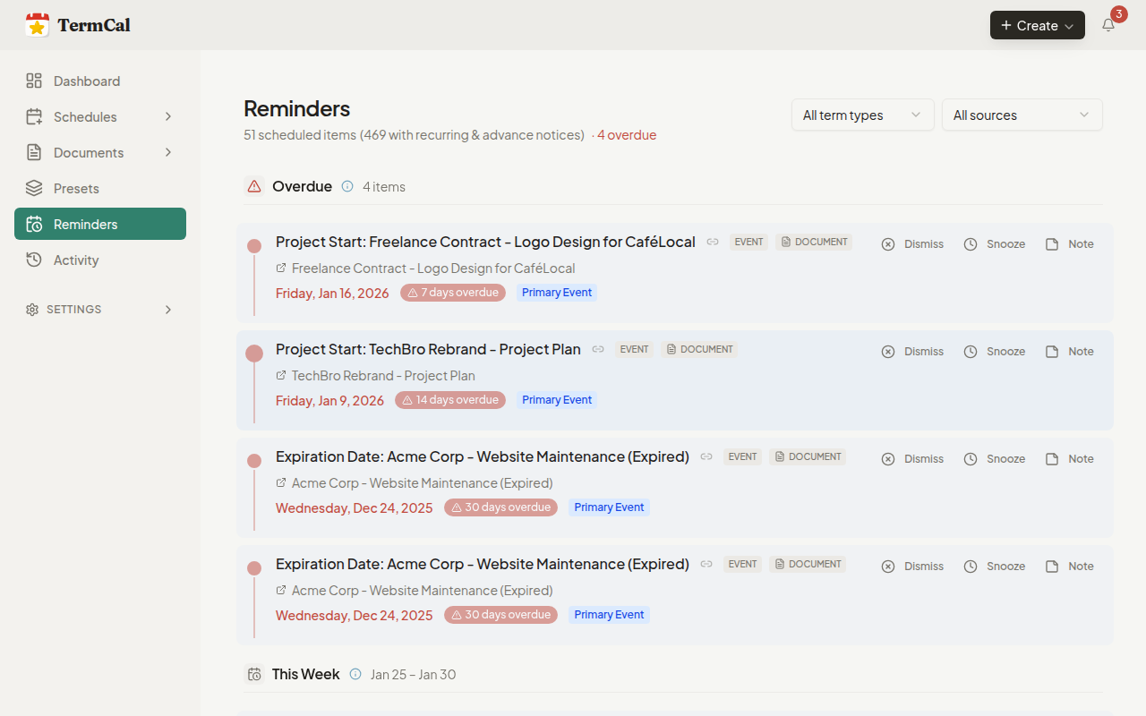Snooze the TechBro Rebrand reminder
The width and height of the screenshot is (1146, 716).
pos(995,351)
